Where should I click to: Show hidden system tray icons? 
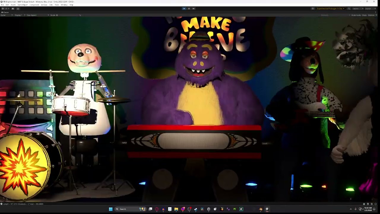(x=351, y=209)
